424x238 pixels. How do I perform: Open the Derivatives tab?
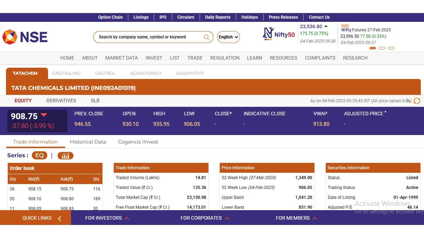pos(61,100)
